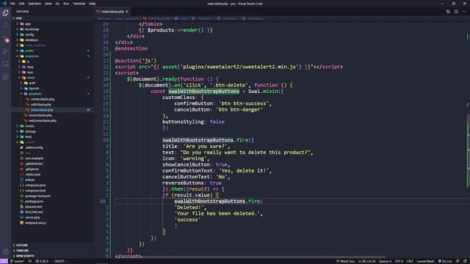This screenshot has width=470, height=264.
Task: Click the master branch indicator
Action: tap(18, 261)
